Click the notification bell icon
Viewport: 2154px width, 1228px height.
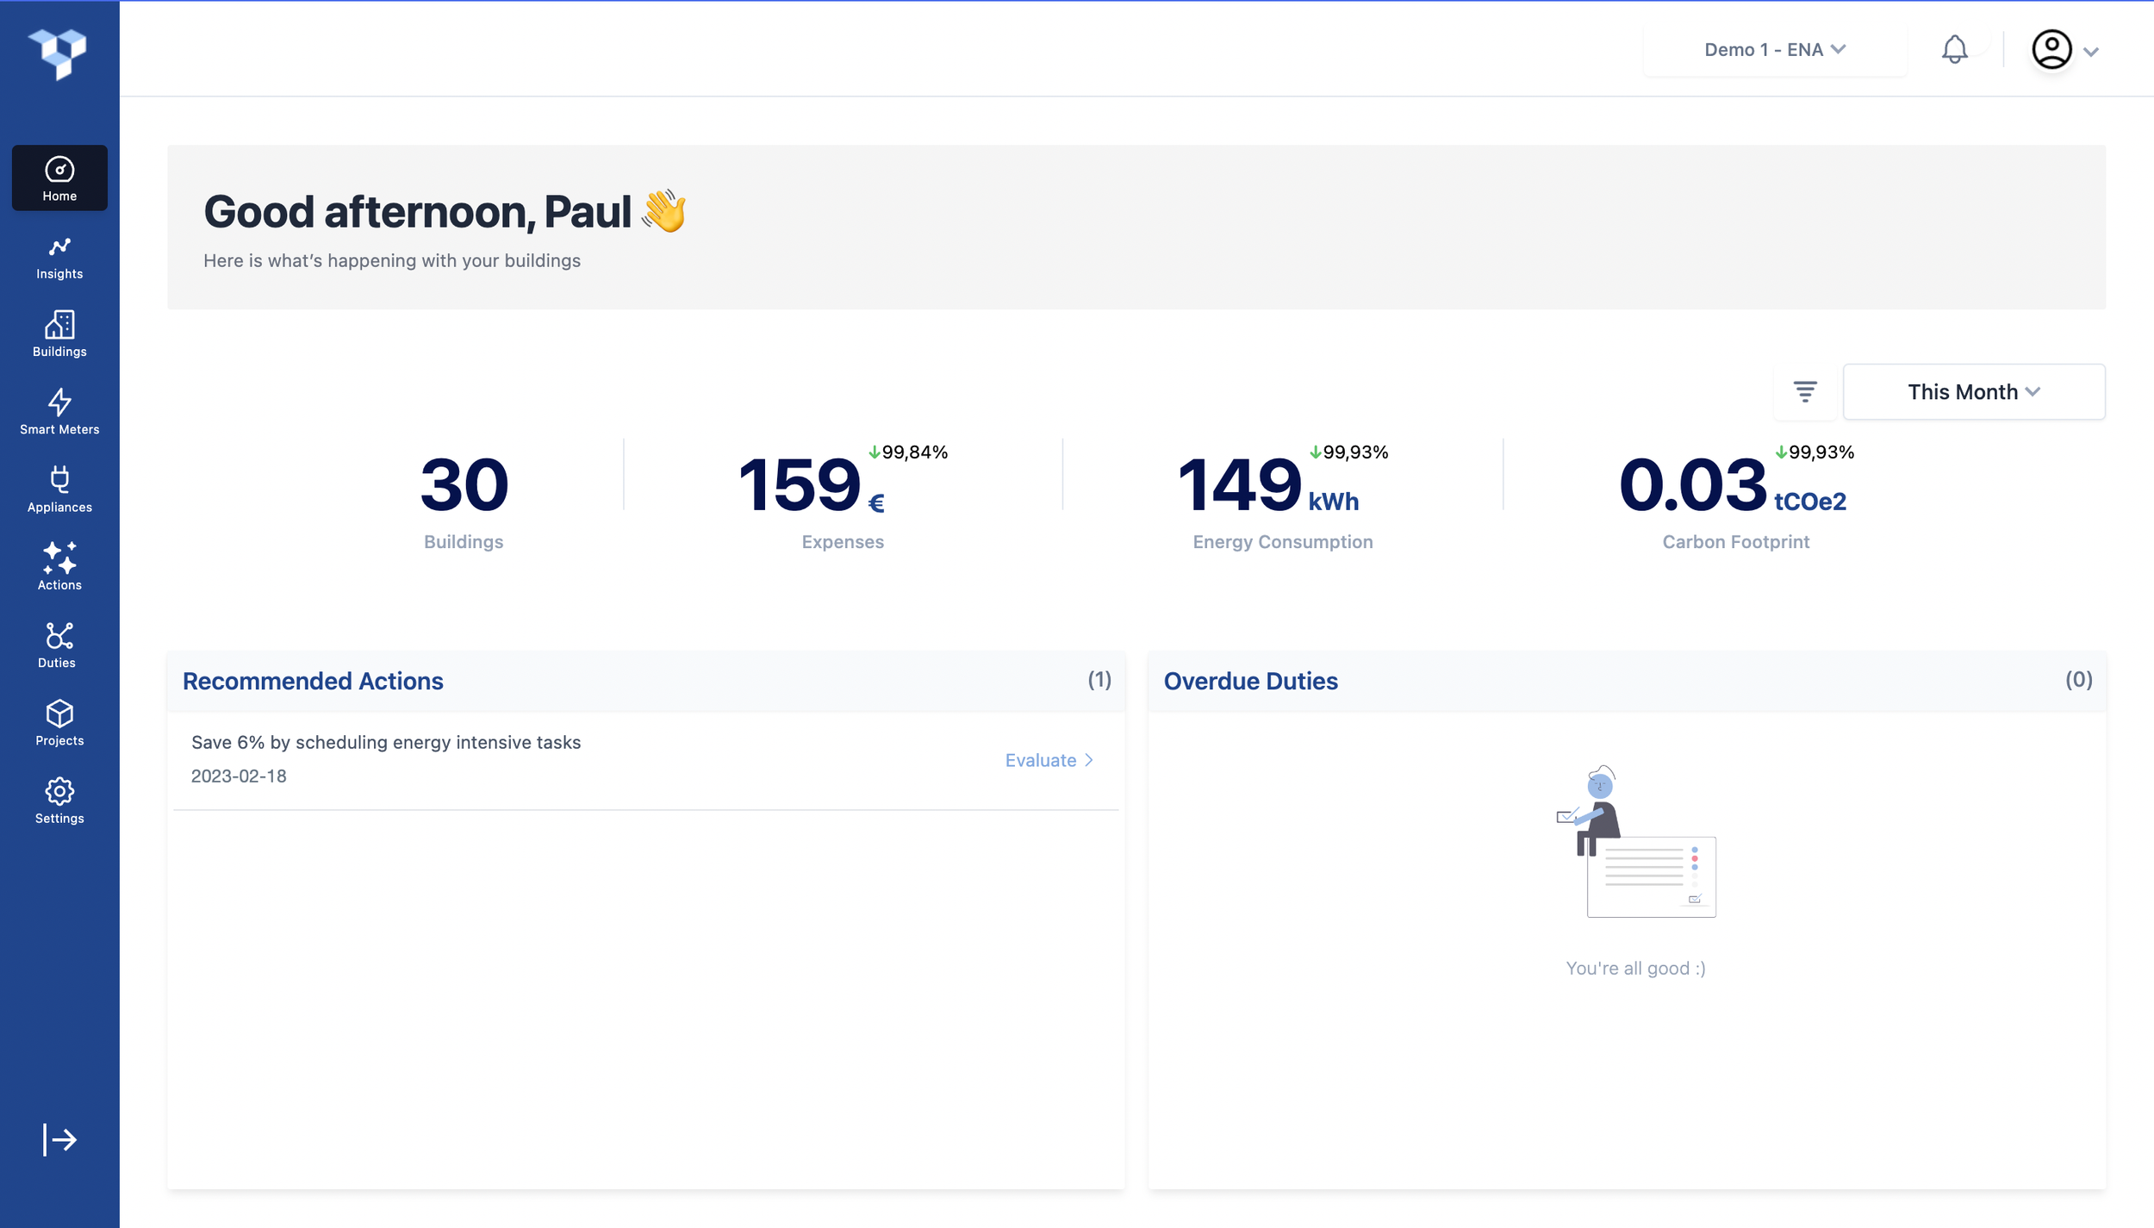click(x=1954, y=50)
